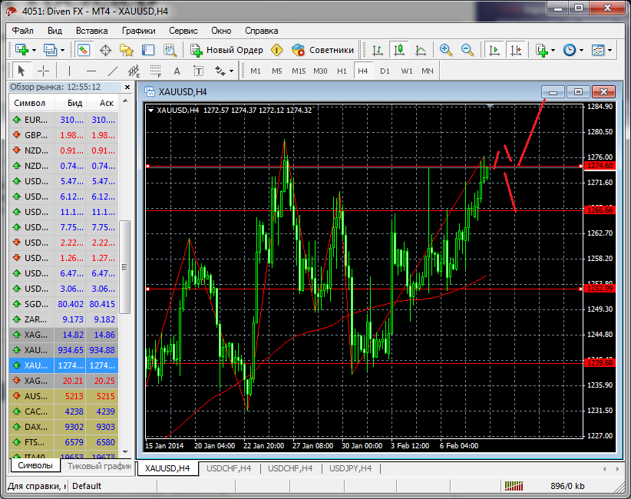The width and height of the screenshot is (631, 499).
Task: Click the Profiles icon
Action: pos(51,50)
